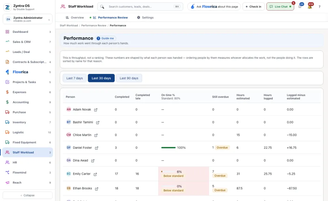Viewport: 328px width, 201px height.
Task: Select the Last 90 days range
Action: pos(129,78)
